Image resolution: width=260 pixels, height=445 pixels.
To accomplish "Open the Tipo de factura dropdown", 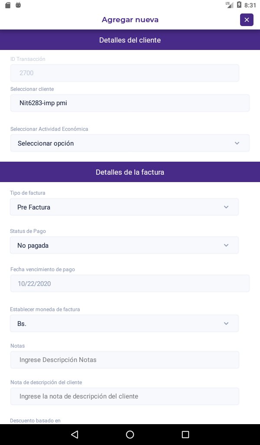I will point(124,207).
